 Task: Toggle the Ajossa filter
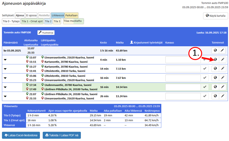(x=20, y=15)
